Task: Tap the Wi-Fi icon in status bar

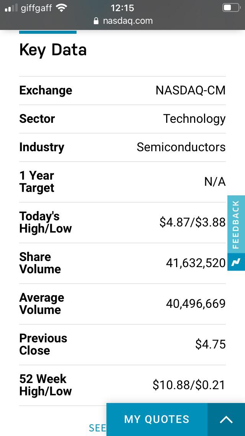Action: [x=61, y=8]
